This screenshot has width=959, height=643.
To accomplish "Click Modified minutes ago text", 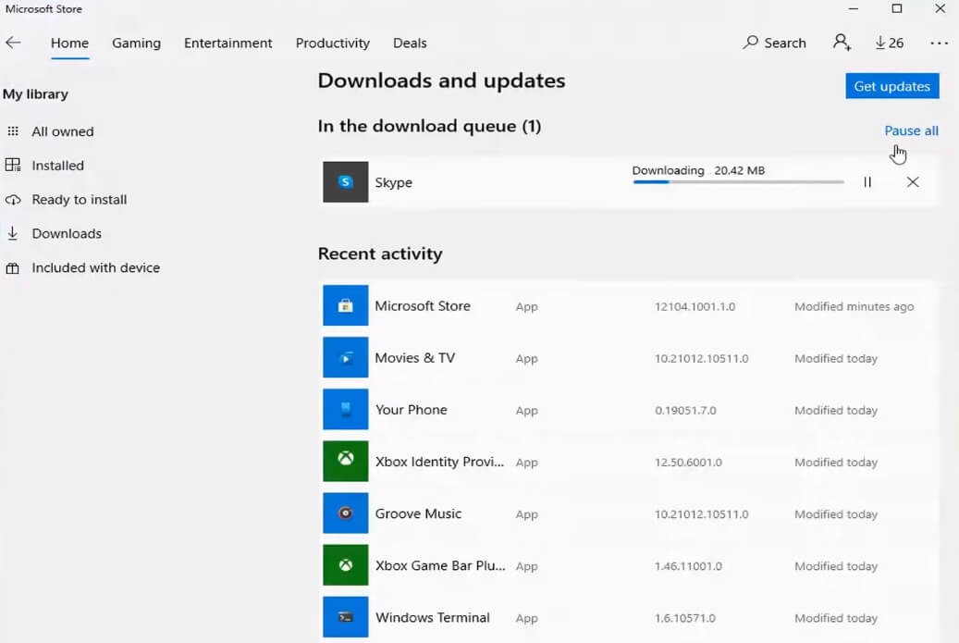I will click(854, 306).
